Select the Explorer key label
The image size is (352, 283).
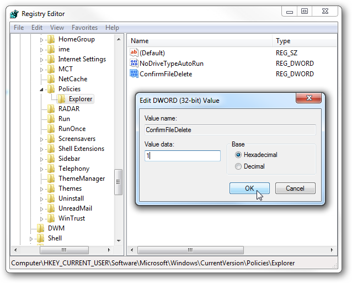pyautogui.click(x=81, y=99)
